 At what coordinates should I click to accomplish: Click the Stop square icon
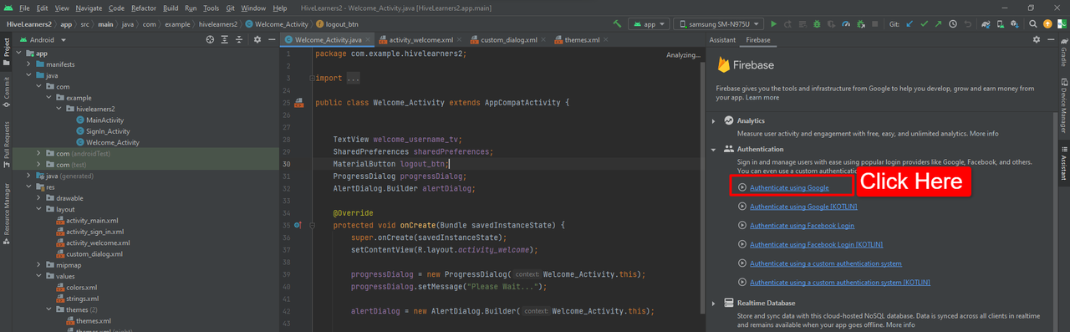[874, 24]
